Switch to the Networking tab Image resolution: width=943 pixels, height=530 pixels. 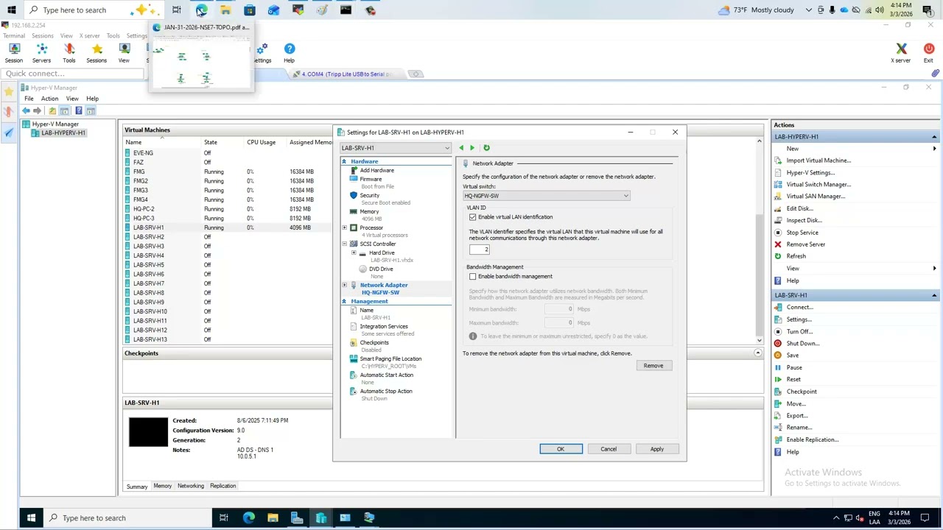[190, 486]
